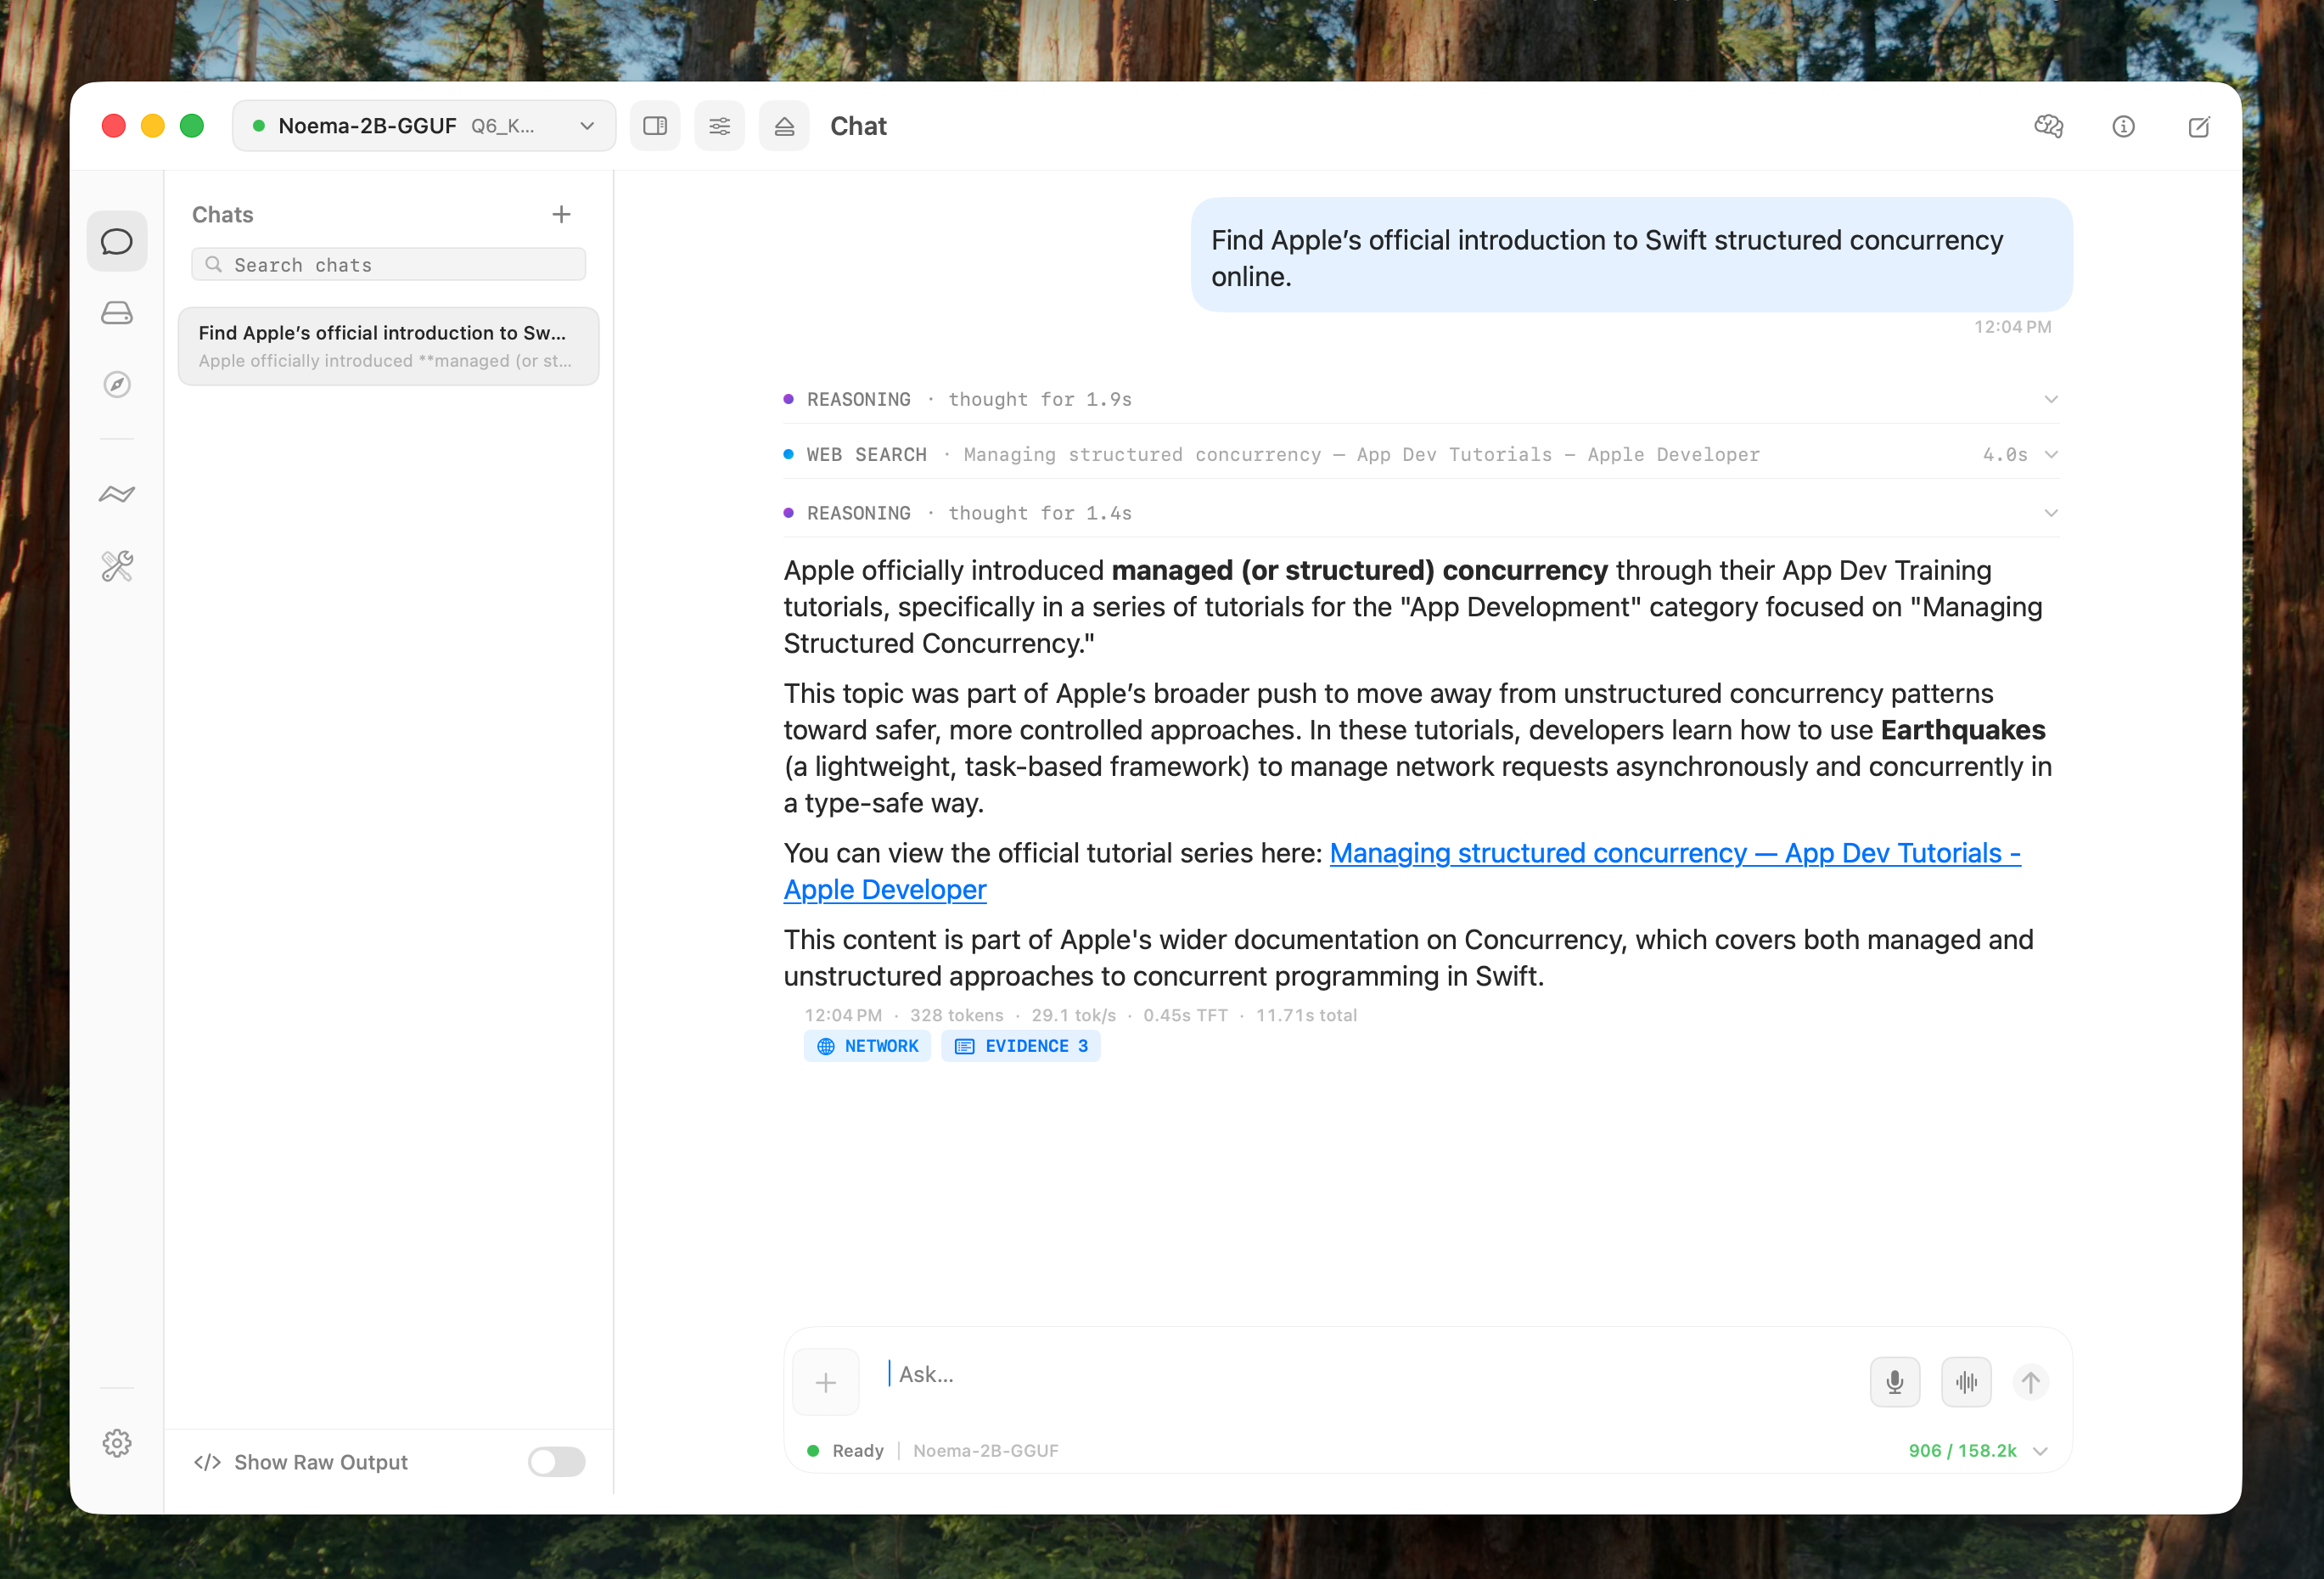Expand the WEB SEARCH result row
The height and width of the screenshot is (1579, 2324).
point(1421,454)
